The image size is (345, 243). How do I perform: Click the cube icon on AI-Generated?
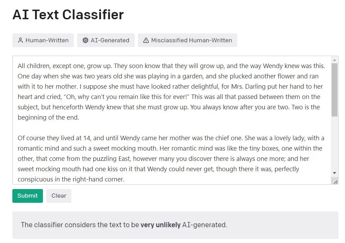85,40
